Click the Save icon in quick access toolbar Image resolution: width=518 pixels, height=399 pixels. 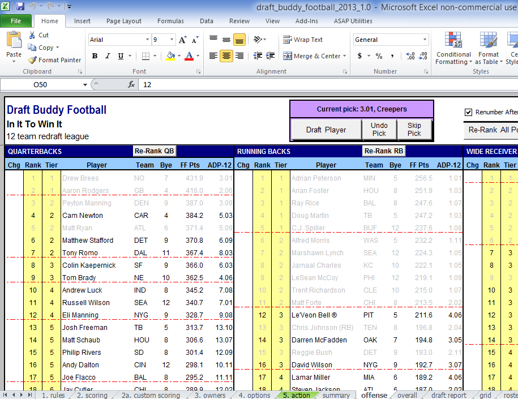pos(20,6)
